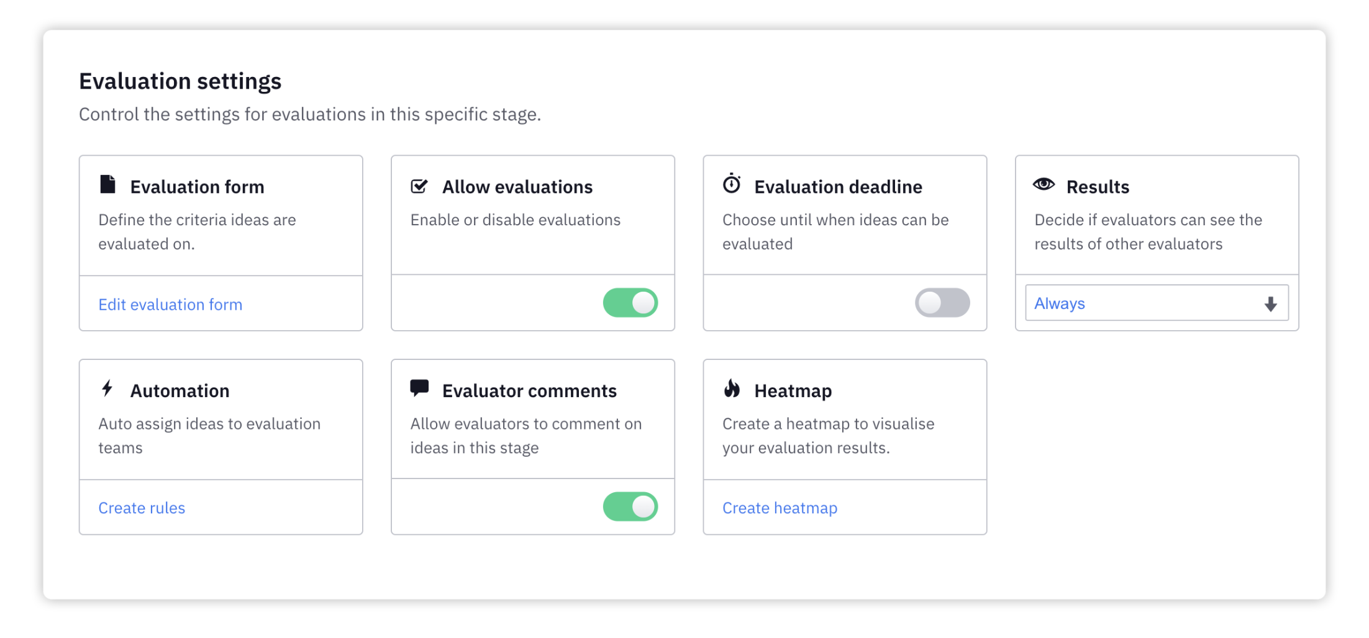Click the down arrow in the Results dropdown

coord(1270,304)
